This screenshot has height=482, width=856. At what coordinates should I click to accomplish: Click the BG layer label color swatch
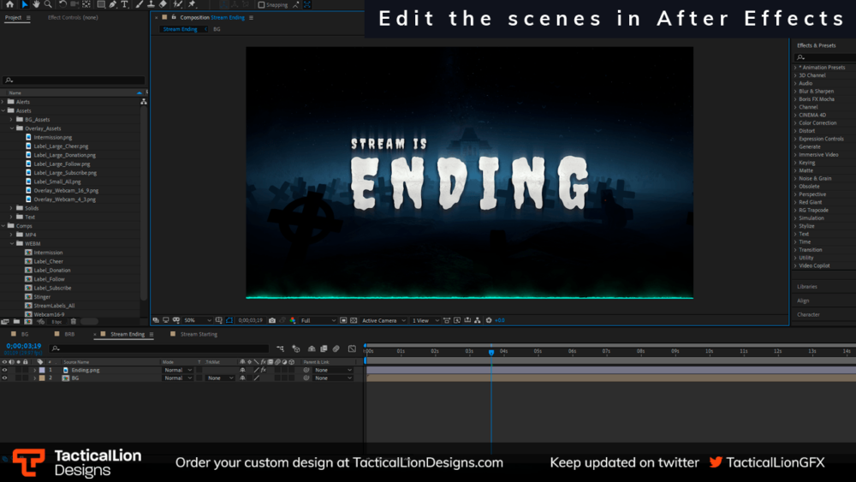pos(42,378)
